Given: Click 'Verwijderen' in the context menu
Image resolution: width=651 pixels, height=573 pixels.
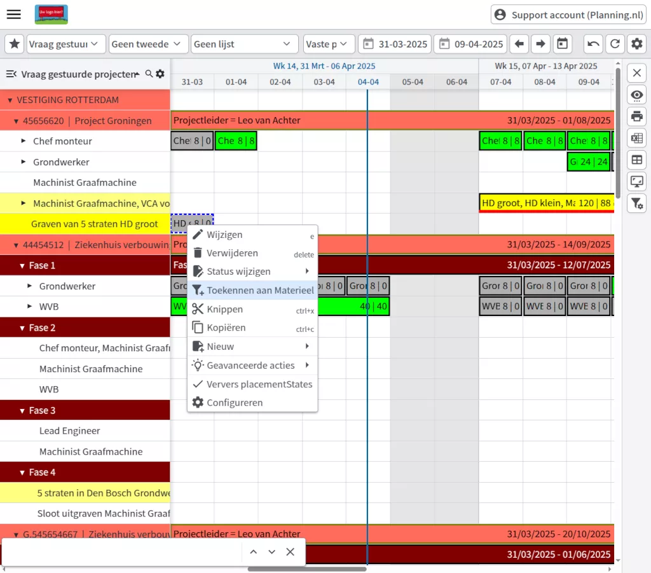Looking at the screenshot, I should point(233,253).
